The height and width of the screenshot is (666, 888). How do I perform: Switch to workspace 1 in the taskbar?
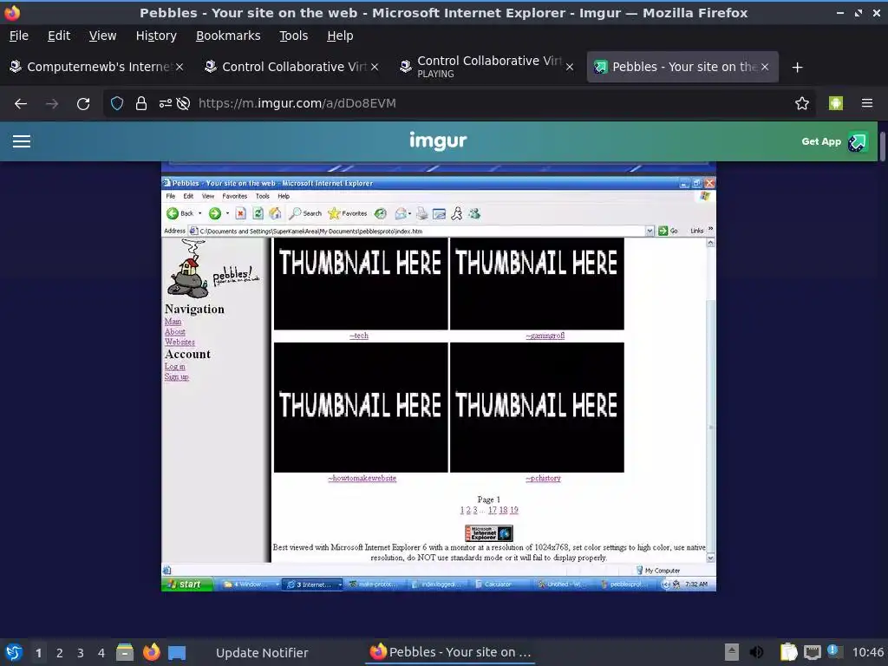coord(38,653)
